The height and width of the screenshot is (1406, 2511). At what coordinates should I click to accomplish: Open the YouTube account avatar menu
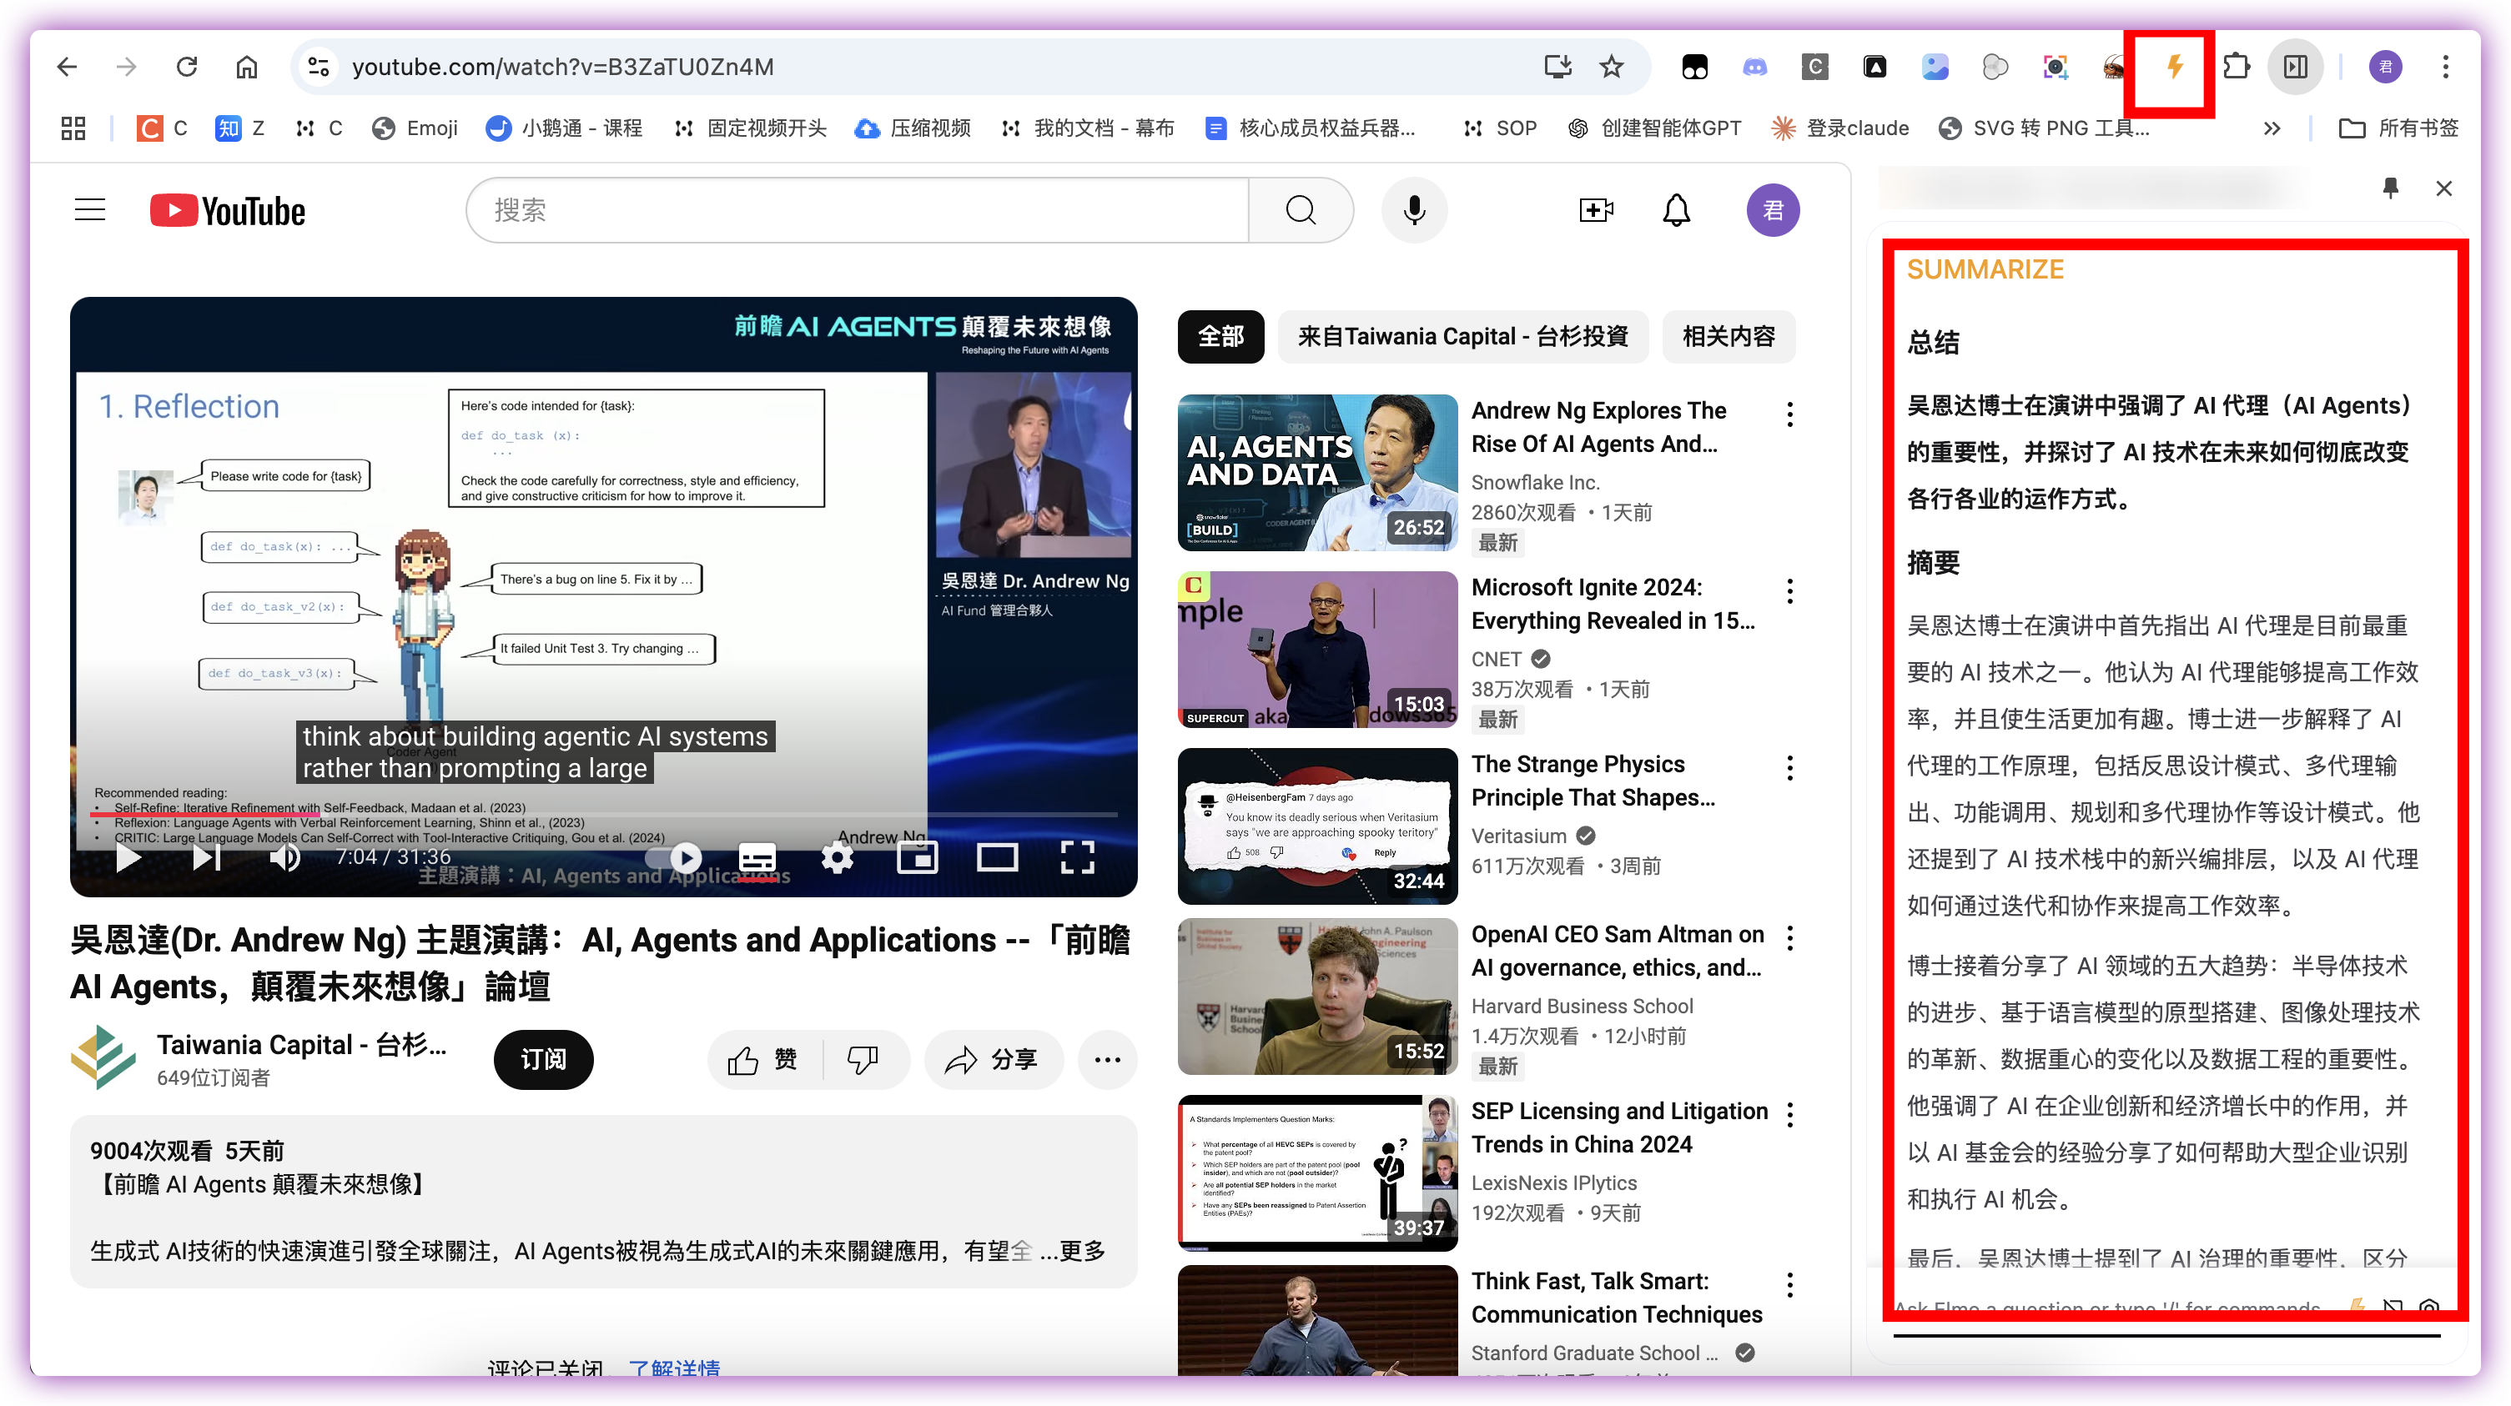[x=1772, y=209]
